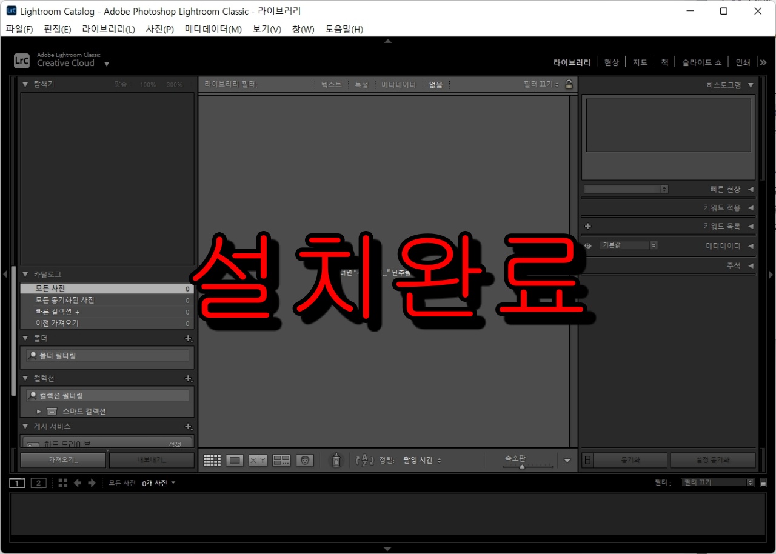Expand the 스마트 컬렉션 tree item

coord(39,410)
